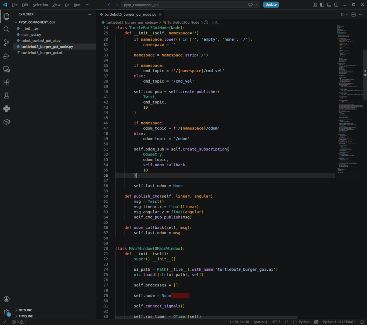Open Run and Debug view icon
Screen dimensions: 367x325
click(x=6, y=56)
